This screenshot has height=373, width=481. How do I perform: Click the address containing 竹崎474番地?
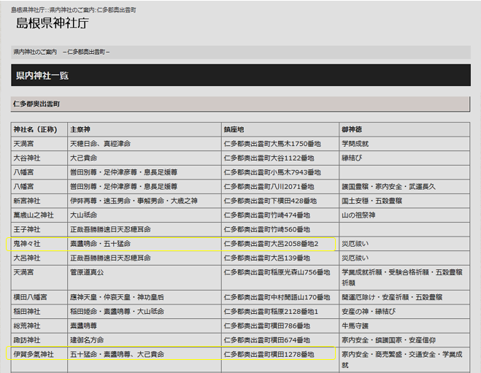click(267, 215)
